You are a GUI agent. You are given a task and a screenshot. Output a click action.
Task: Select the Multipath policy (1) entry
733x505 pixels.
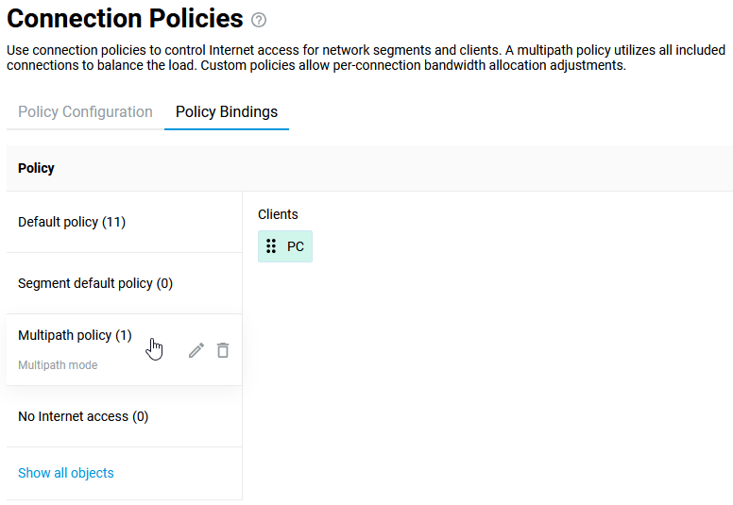pos(75,335)
